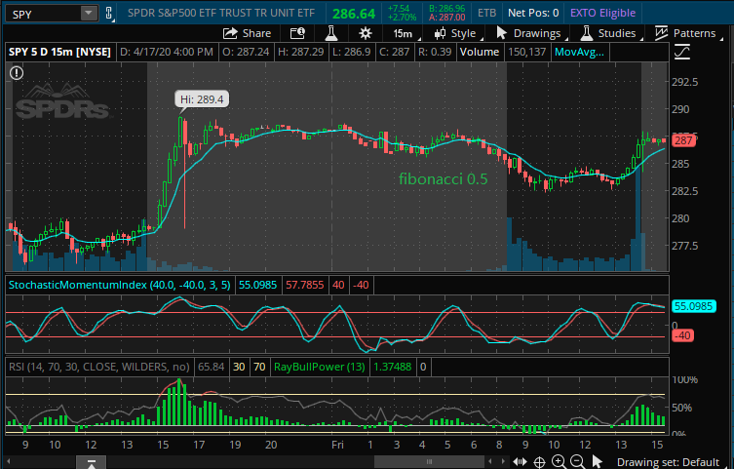The width and height of the screenshot is (734, 469).
Task: Click the zoom out magnifier icon
Action: (x=578, y=461)
